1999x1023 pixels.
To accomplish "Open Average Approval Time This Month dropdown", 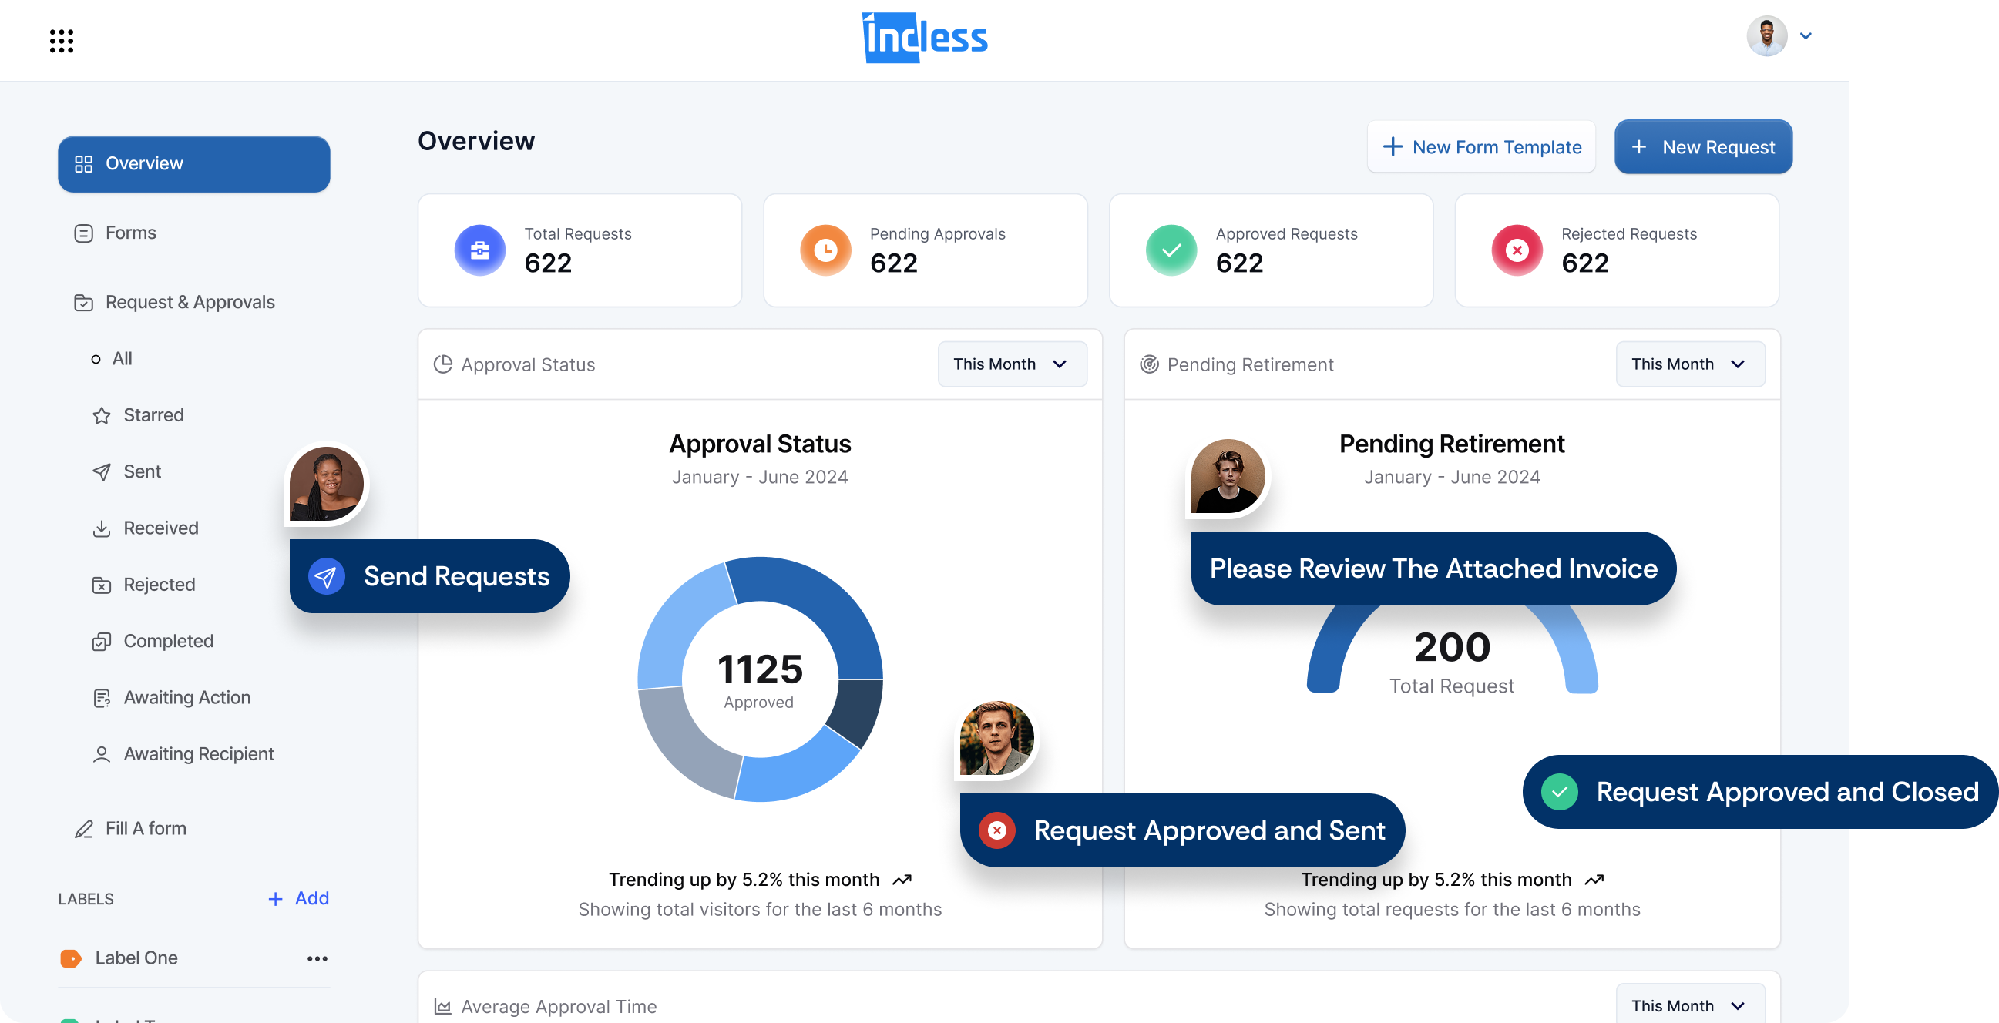I will pyautogui.click(x=1689, y=1005).
